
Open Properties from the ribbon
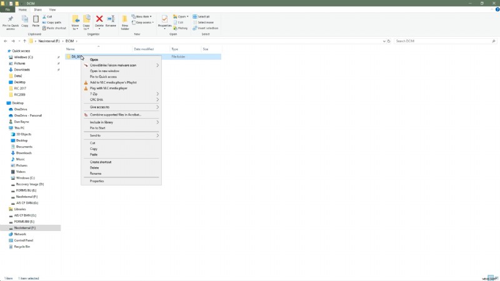click(x=164, y=21)
